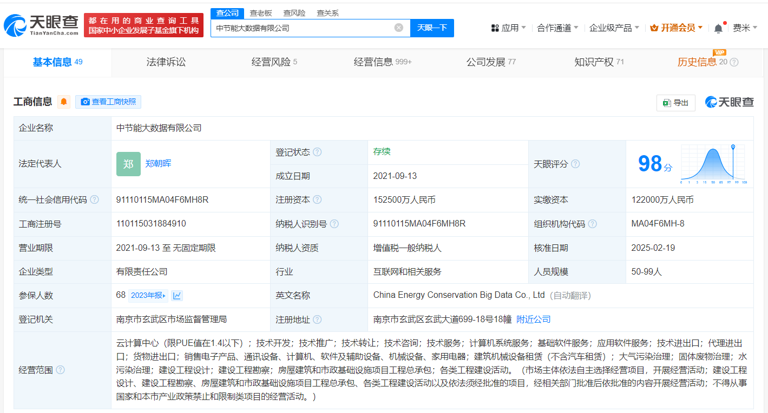This screenshot has height=413, width=768.
Task: Expand the 应用 dropdown menu
Action: coord(508,28)
